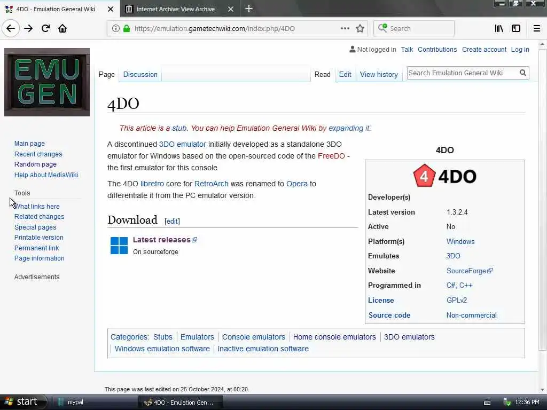Follow the red FreeDO link

click(331, 156)
